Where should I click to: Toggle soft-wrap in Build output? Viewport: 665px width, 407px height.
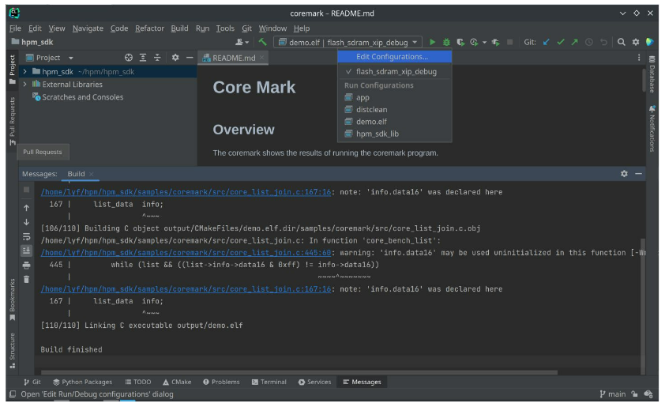[x=26, y=236]
